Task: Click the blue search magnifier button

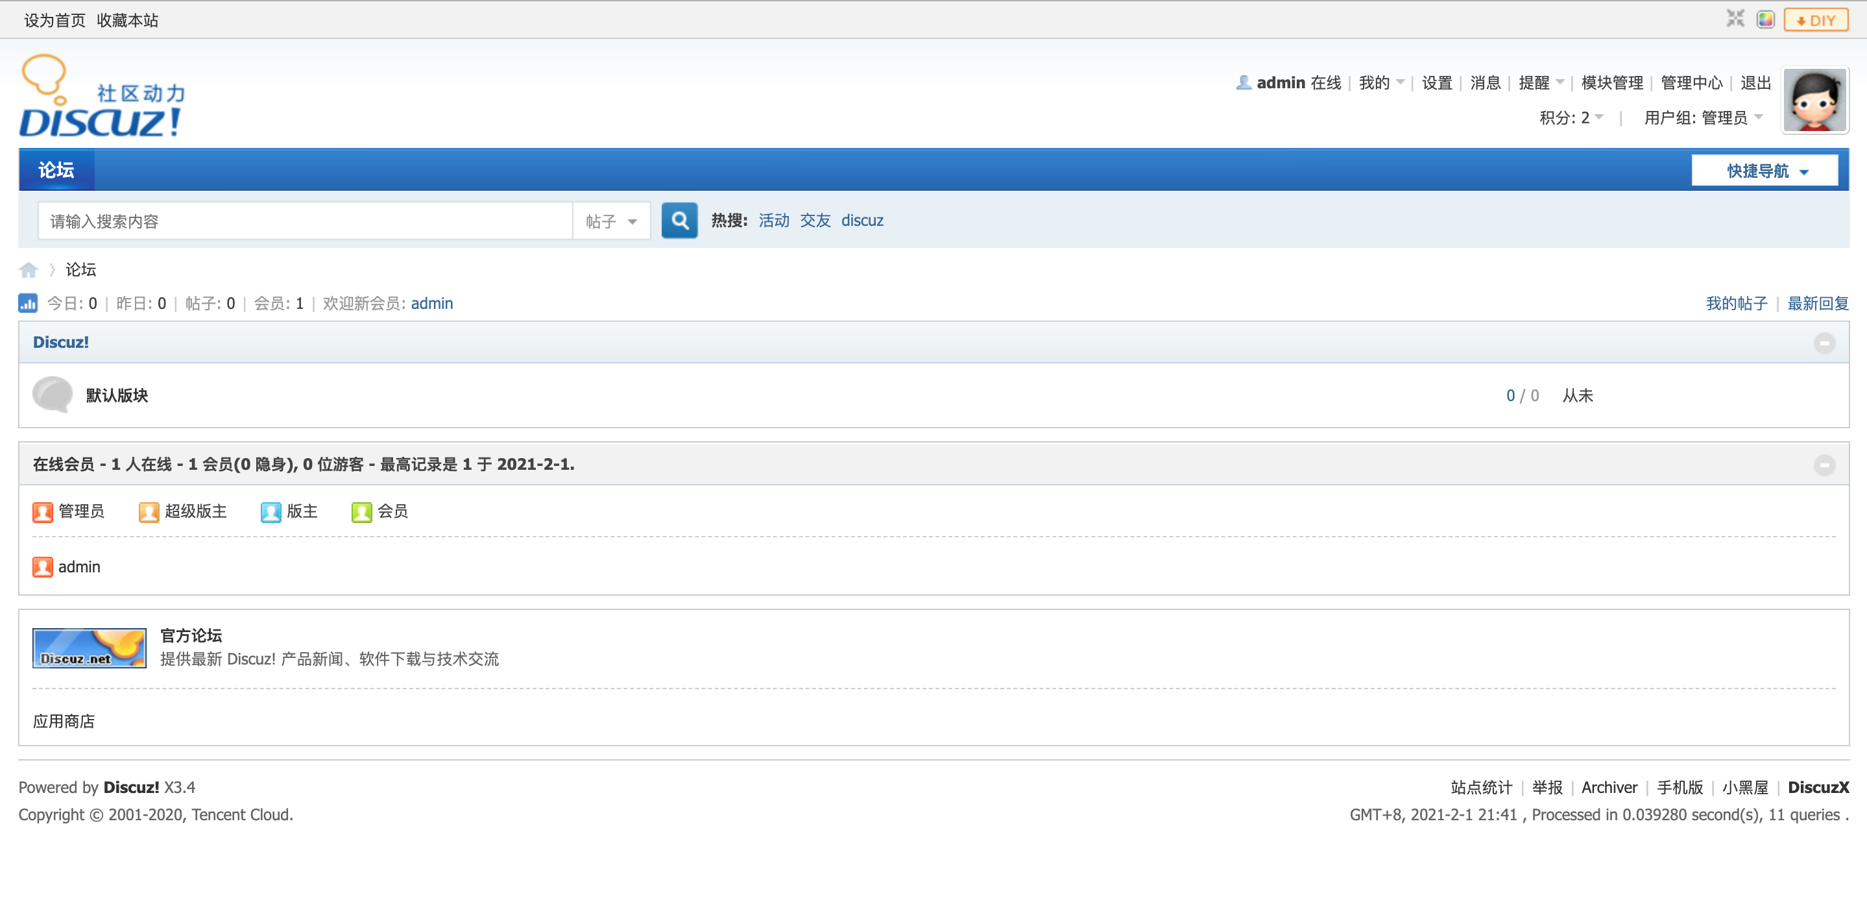Action: click(x=680, y=221)
